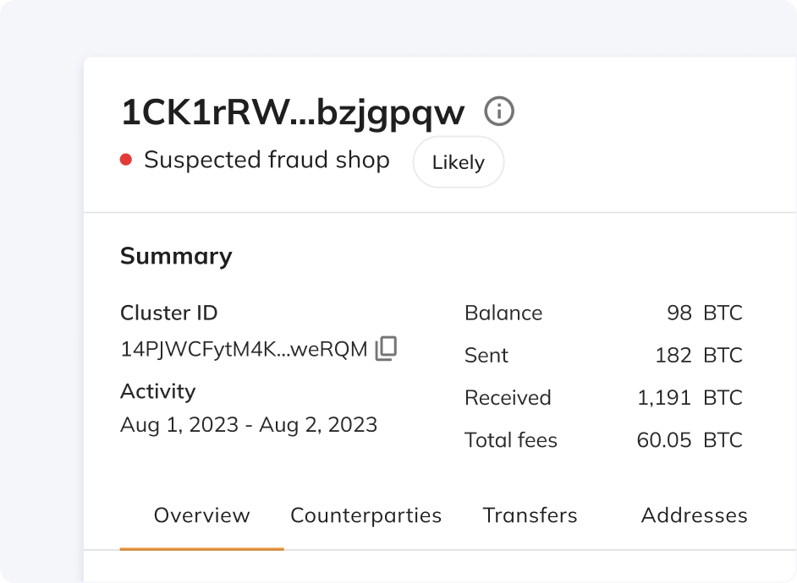Click the Likely confidence badge

click(458, 162)
